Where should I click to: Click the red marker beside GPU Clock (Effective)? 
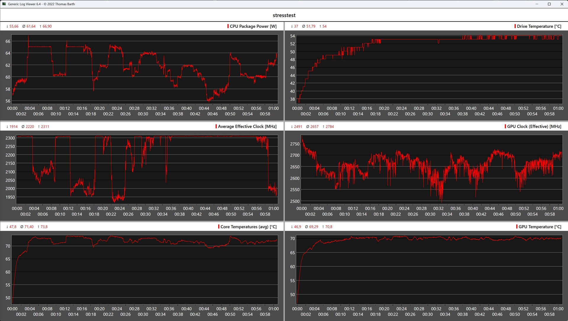pos(505,127)
